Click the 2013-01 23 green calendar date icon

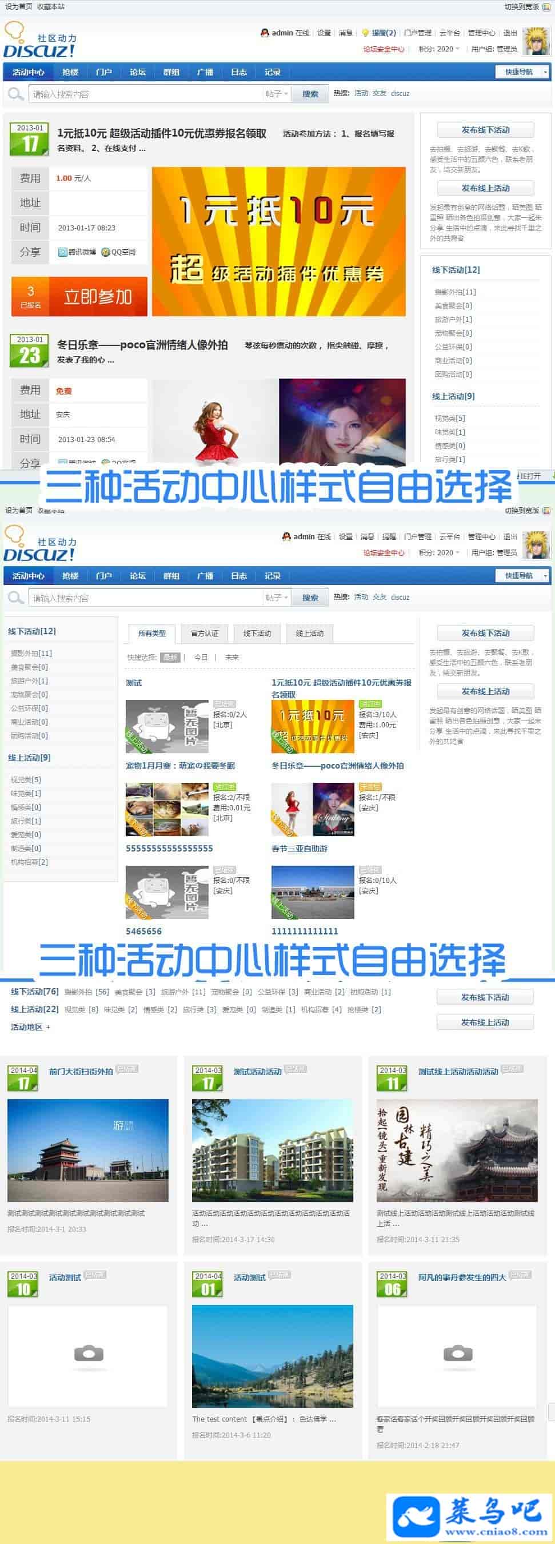point(29,351)
